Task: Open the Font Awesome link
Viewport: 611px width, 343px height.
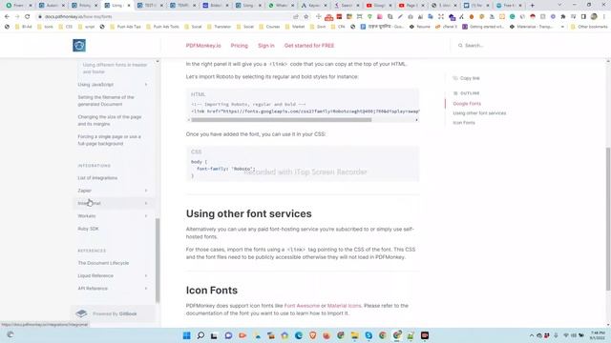Action: 302,306
